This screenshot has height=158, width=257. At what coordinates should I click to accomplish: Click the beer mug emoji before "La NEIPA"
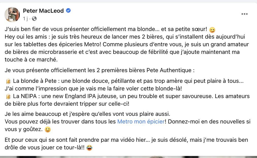pos(8,97)
